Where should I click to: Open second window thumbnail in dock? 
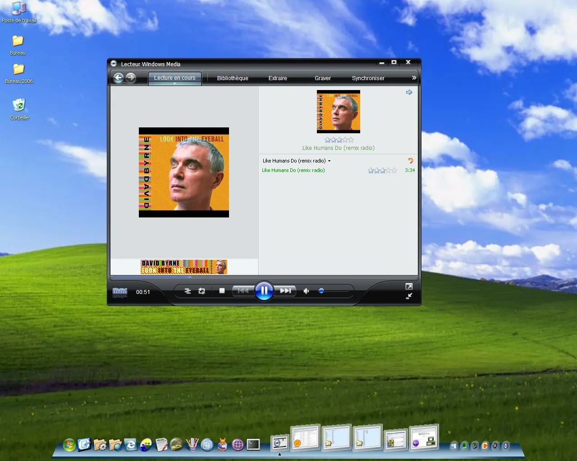(306, 438)
